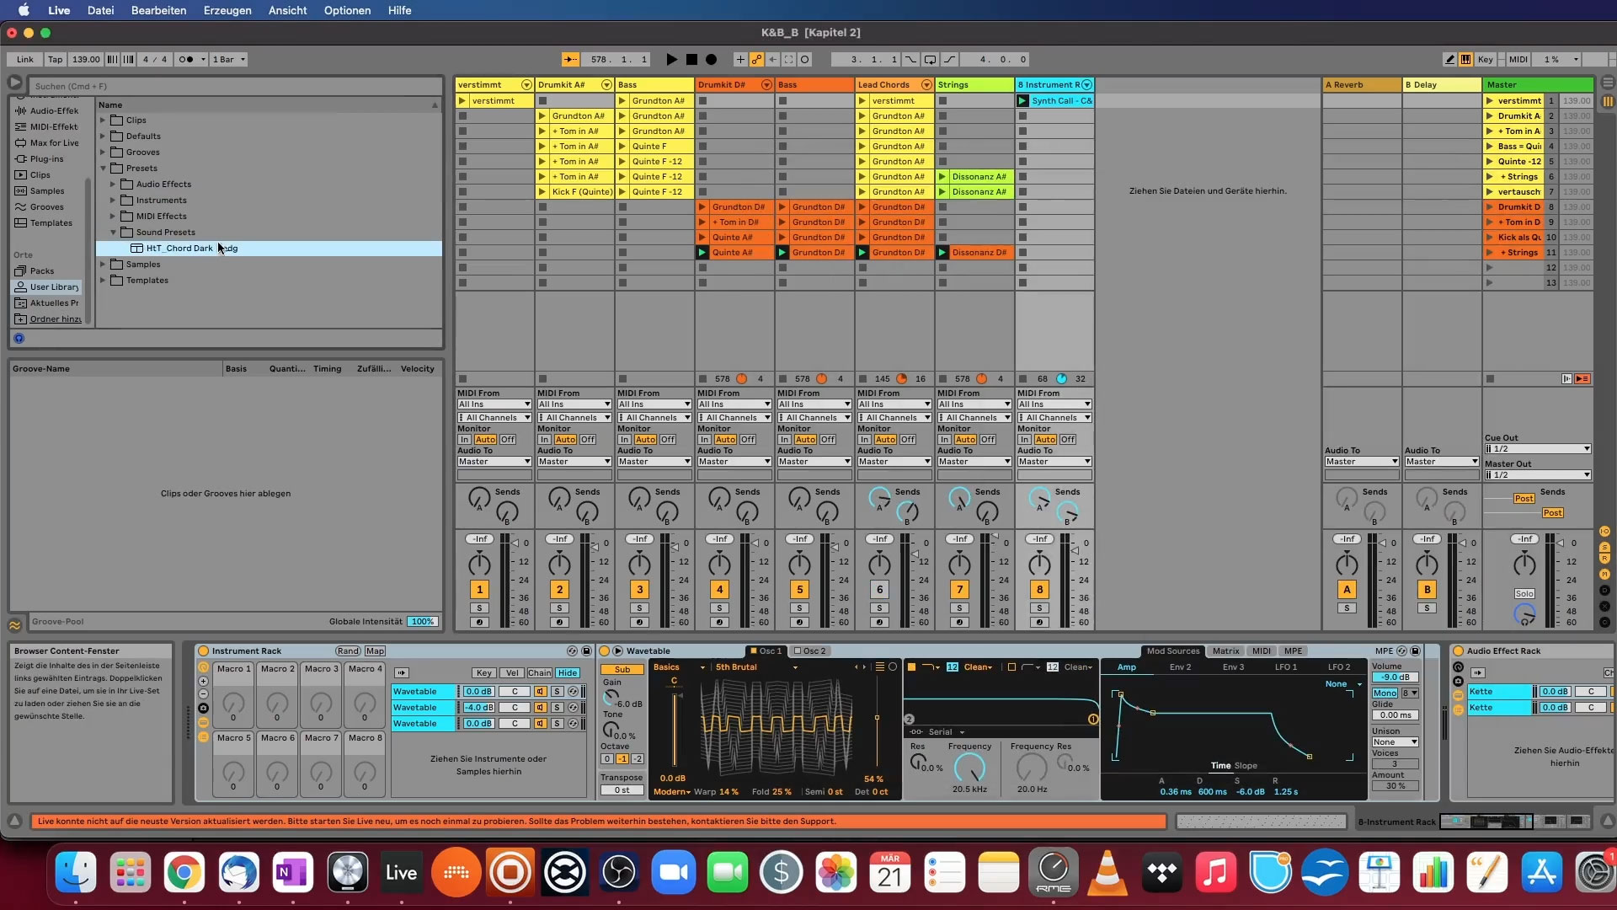Click Rand button on Instrument Rack
The width and height of the screenshot is (1617, 910).
point(348,651)
